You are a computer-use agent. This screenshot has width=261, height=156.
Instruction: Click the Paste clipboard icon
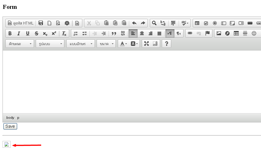[x=106, y=23]
